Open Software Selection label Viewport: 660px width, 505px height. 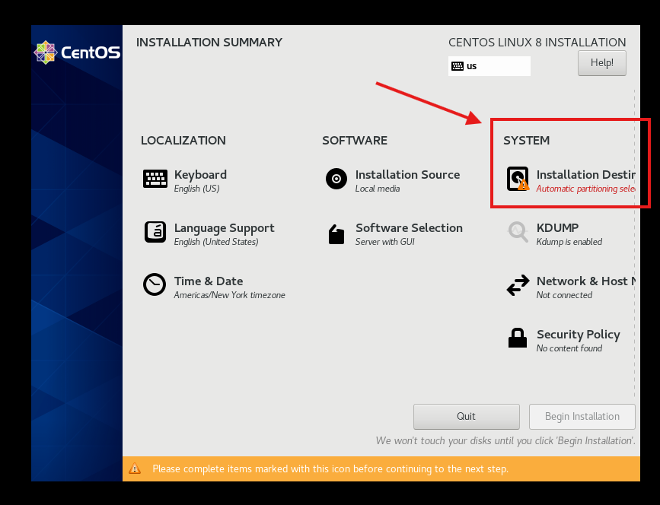409,228
